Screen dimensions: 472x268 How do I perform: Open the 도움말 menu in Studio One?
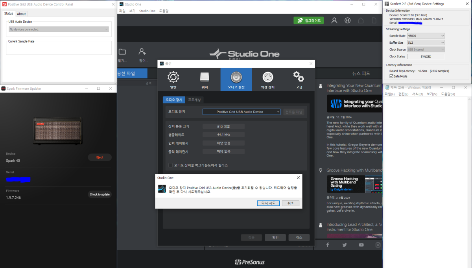pyautogui.click(x=164, y=11)
